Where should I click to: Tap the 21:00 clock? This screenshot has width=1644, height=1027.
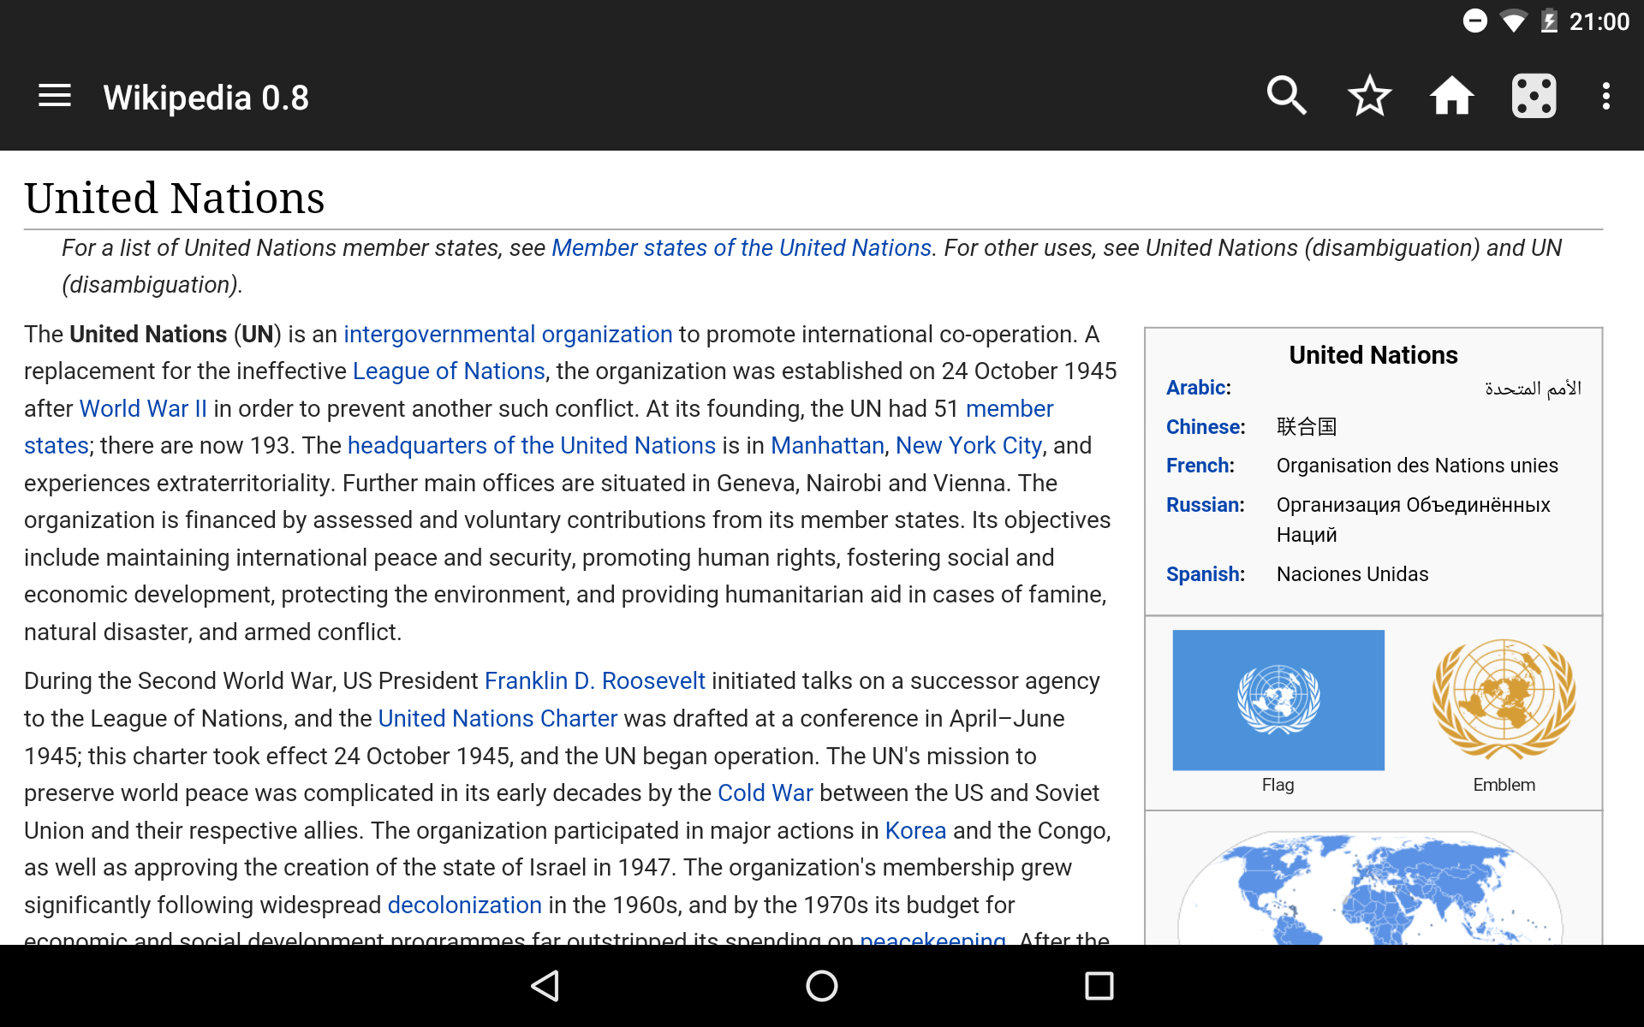coord(1599,21)
